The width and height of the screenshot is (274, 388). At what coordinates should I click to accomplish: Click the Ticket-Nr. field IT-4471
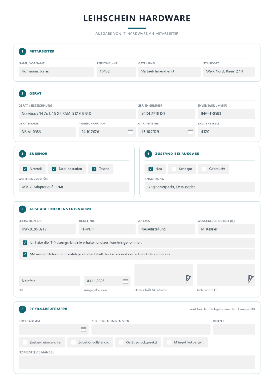[x=107, y=230]
